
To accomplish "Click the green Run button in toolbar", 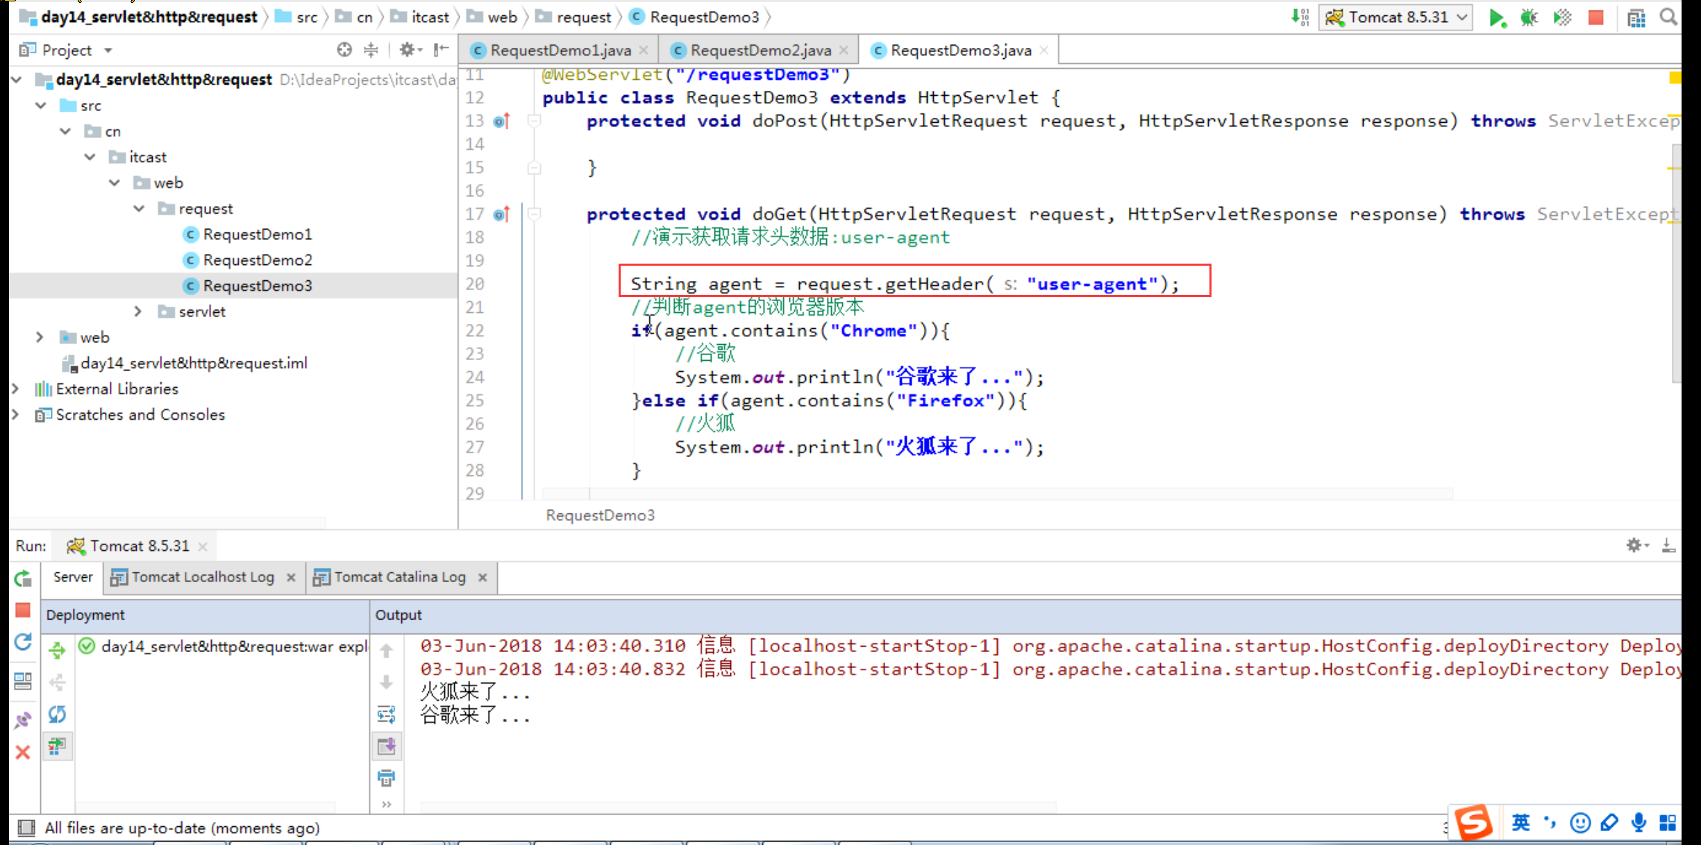I will click(1495, 17).
